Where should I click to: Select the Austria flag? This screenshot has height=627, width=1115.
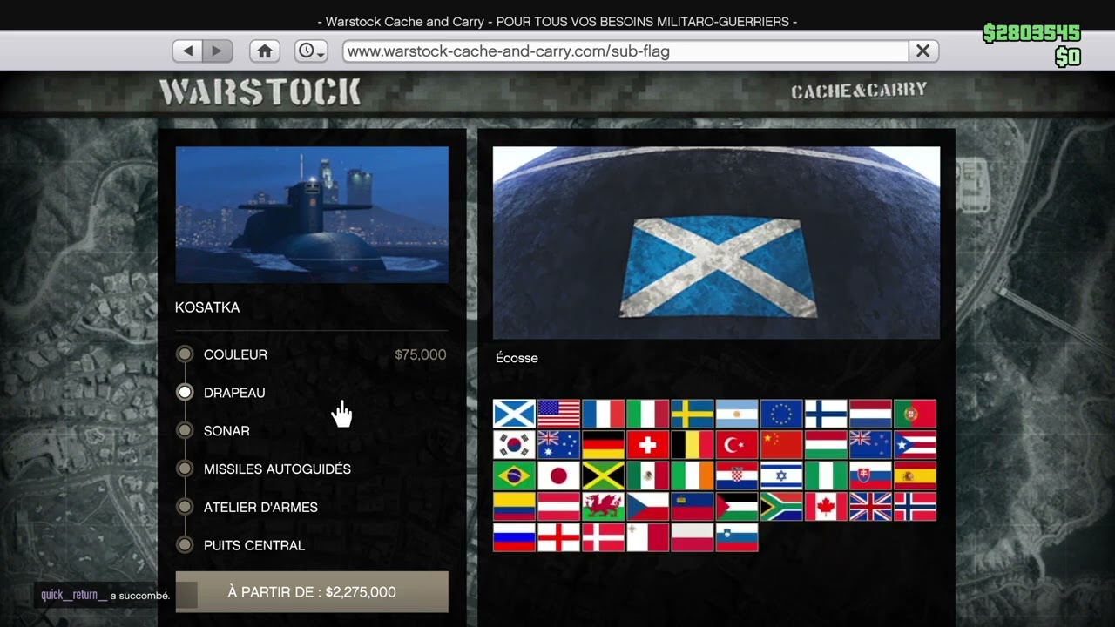point(558,507)
